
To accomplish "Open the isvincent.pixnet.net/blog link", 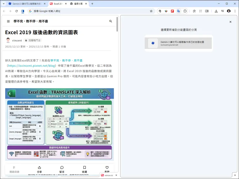I will (32, 66).
